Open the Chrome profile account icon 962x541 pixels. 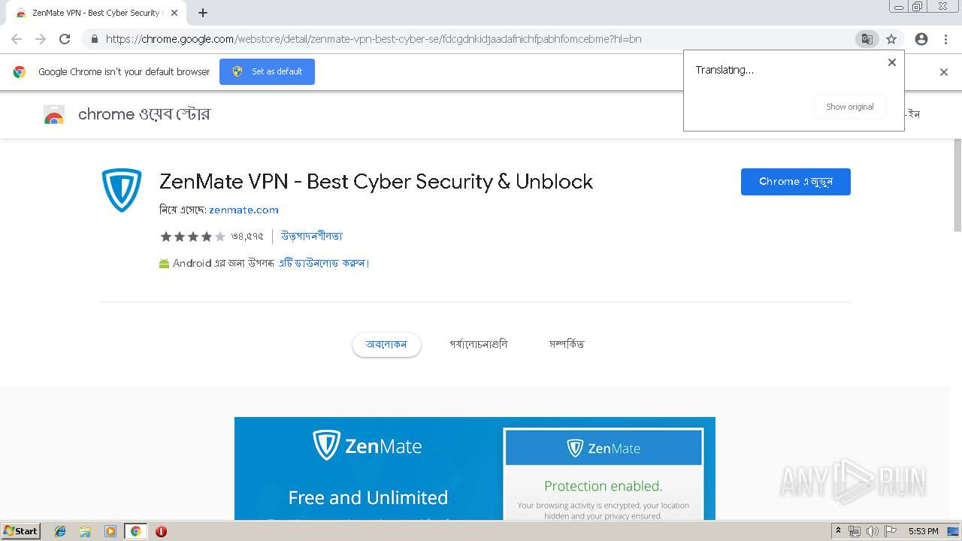point(921,39)
